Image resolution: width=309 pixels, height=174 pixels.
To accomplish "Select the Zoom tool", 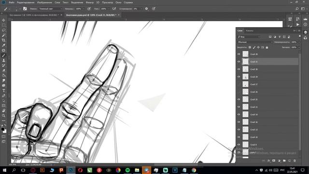I will point(3,116).
